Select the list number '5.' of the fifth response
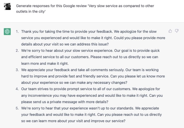The width and height of the screenshot is (184, 128). tap(17, 108)
